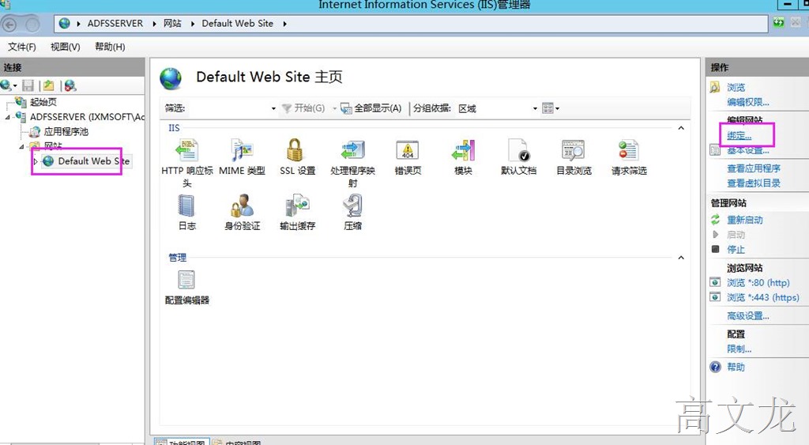Click 网站 in the address breadcrumb
The width and height of the screenshot is (809, 445).
pos(172,24)
